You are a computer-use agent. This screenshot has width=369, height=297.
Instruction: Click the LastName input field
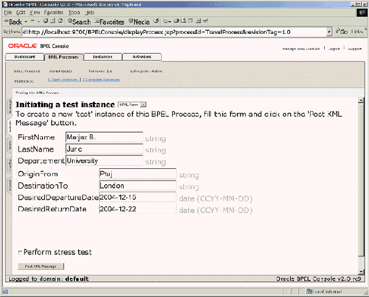[105, 149]
